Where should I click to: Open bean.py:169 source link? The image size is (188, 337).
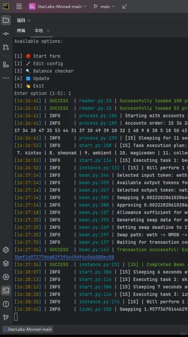[x=94, y=227]
